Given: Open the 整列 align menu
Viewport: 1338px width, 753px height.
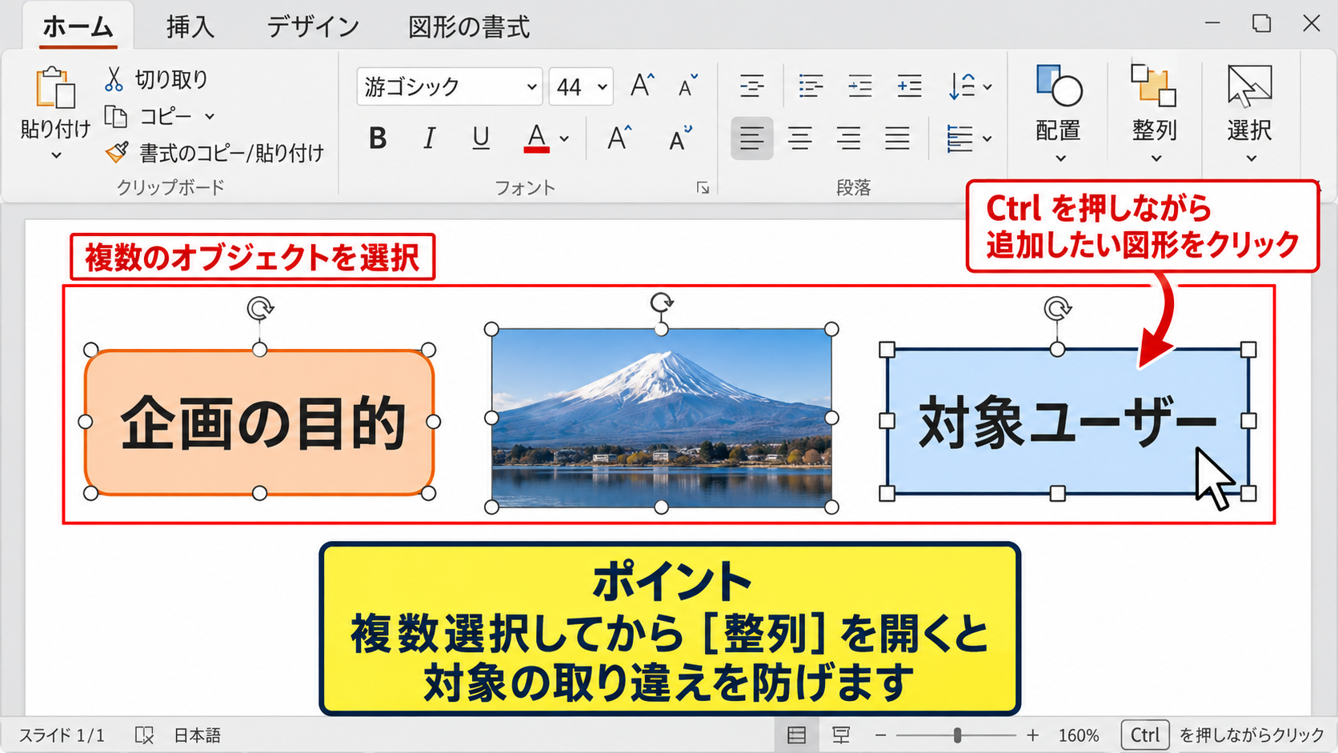Looking at the screenshot, I should coord(1154,112).
